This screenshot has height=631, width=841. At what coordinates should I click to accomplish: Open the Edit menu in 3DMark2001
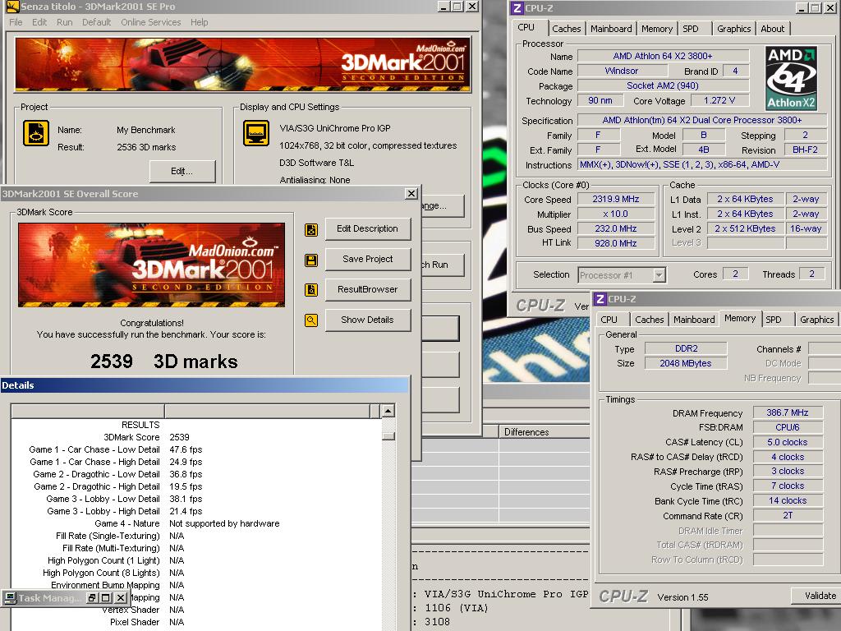(39, 22)
